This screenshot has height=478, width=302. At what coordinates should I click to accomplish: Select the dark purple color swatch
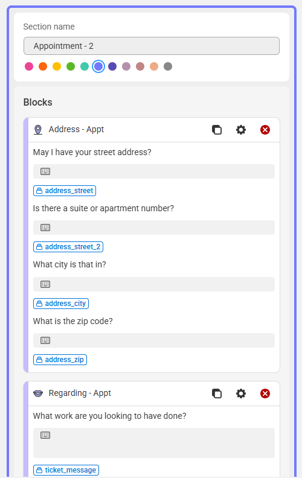(x=112, y=66)
